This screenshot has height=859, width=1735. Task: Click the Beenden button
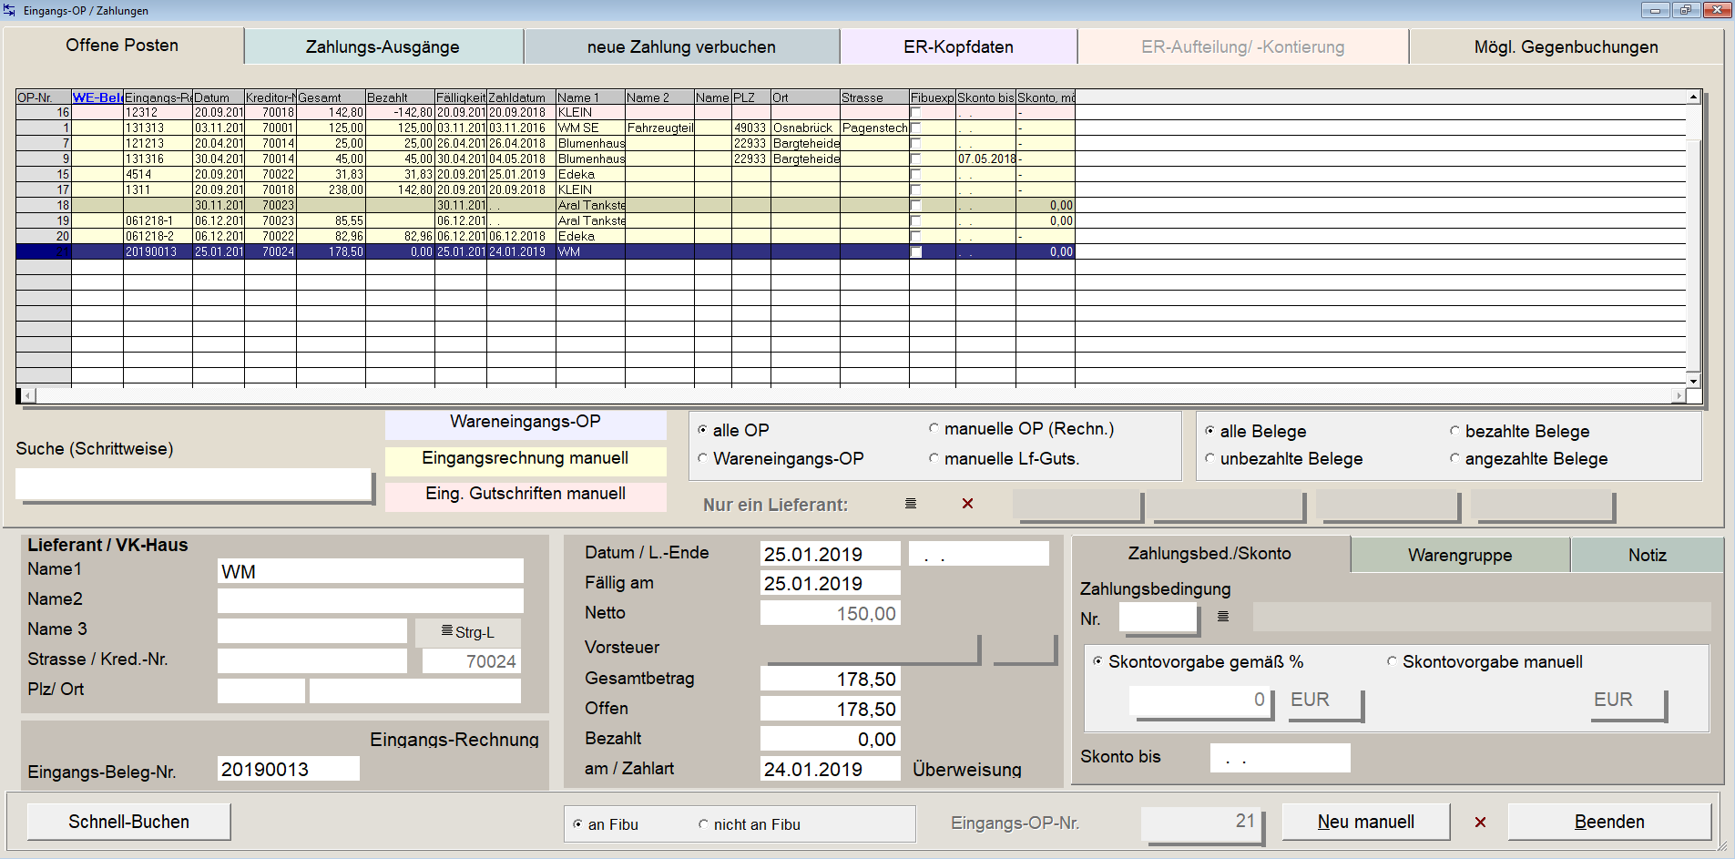point(1609,822)
